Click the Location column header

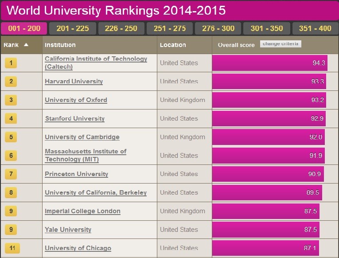click(173, 45)
